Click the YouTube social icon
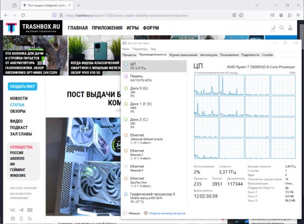Image resolution: width=304 pixels, height=224 pixels. tap(30, 210)
